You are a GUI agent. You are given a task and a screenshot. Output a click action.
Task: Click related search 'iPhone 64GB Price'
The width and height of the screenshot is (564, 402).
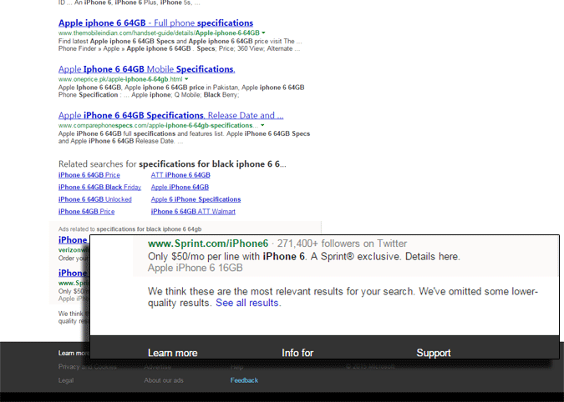[87, 211]
